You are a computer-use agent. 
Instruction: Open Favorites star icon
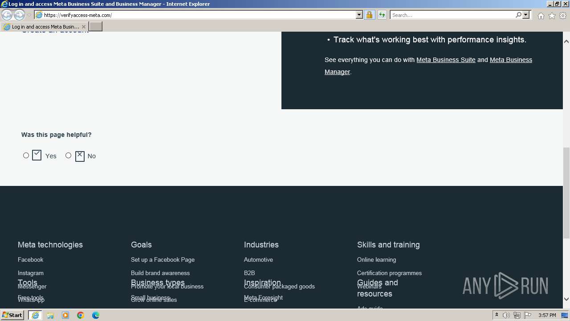click(552, 16)
